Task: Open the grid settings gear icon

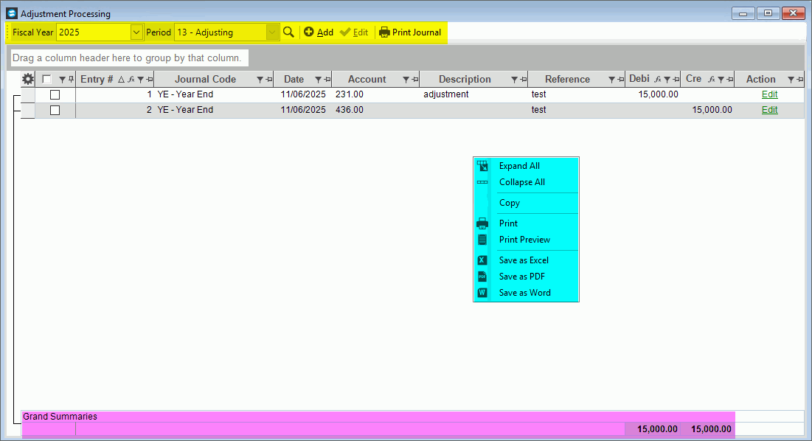Action: 28,80
